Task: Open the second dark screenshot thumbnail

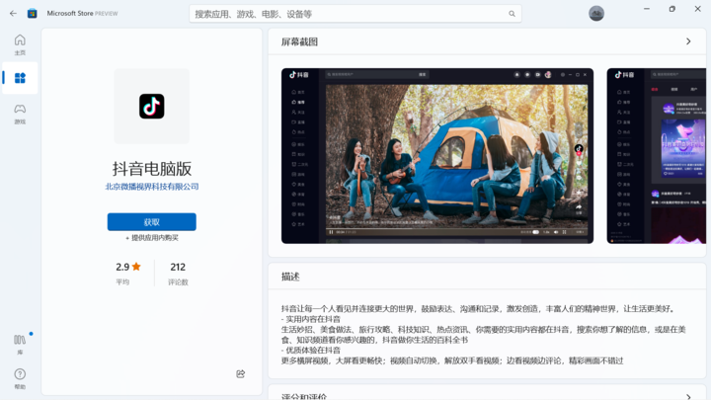Action: (656, 155)
